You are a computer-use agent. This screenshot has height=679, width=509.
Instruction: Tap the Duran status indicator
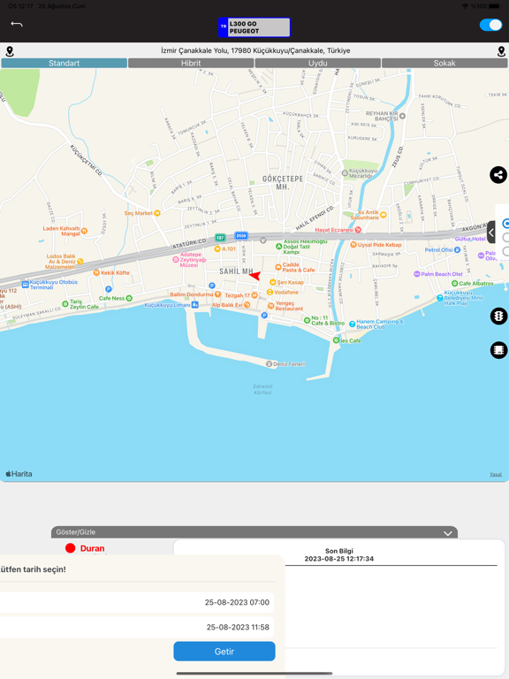click(x=85, y=548)
